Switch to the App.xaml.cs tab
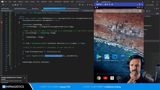The width and height of the screenshot is (160, 90). (35, 8)
